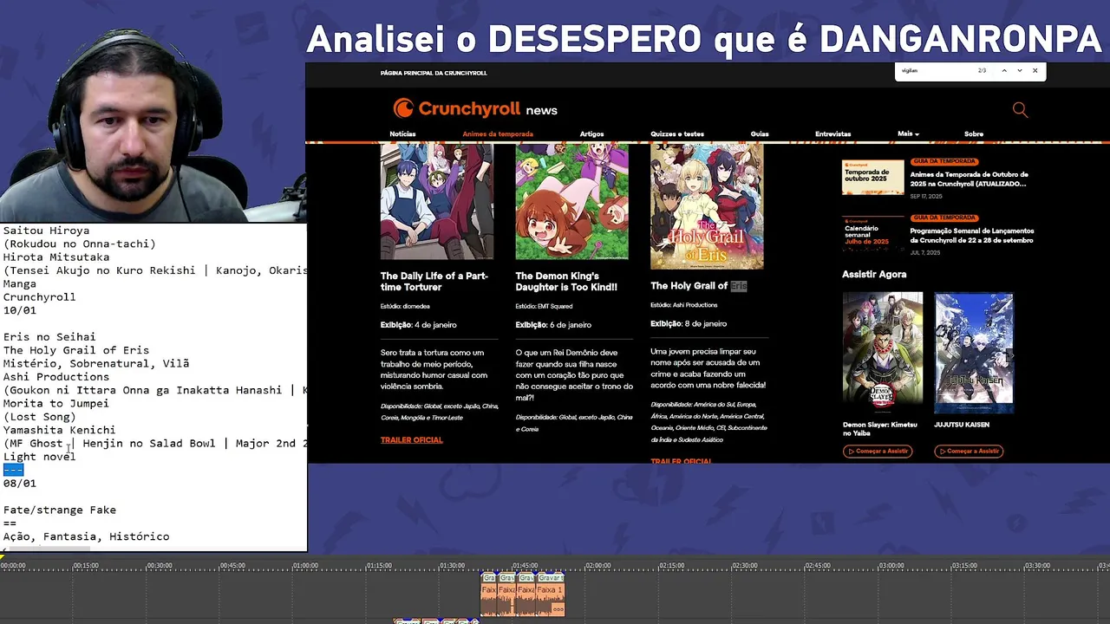This screenshot has width=1110, height=624.
Task: Click Começar a Assistir under Jujutsu Kaisen
Action: pos(969,451)
